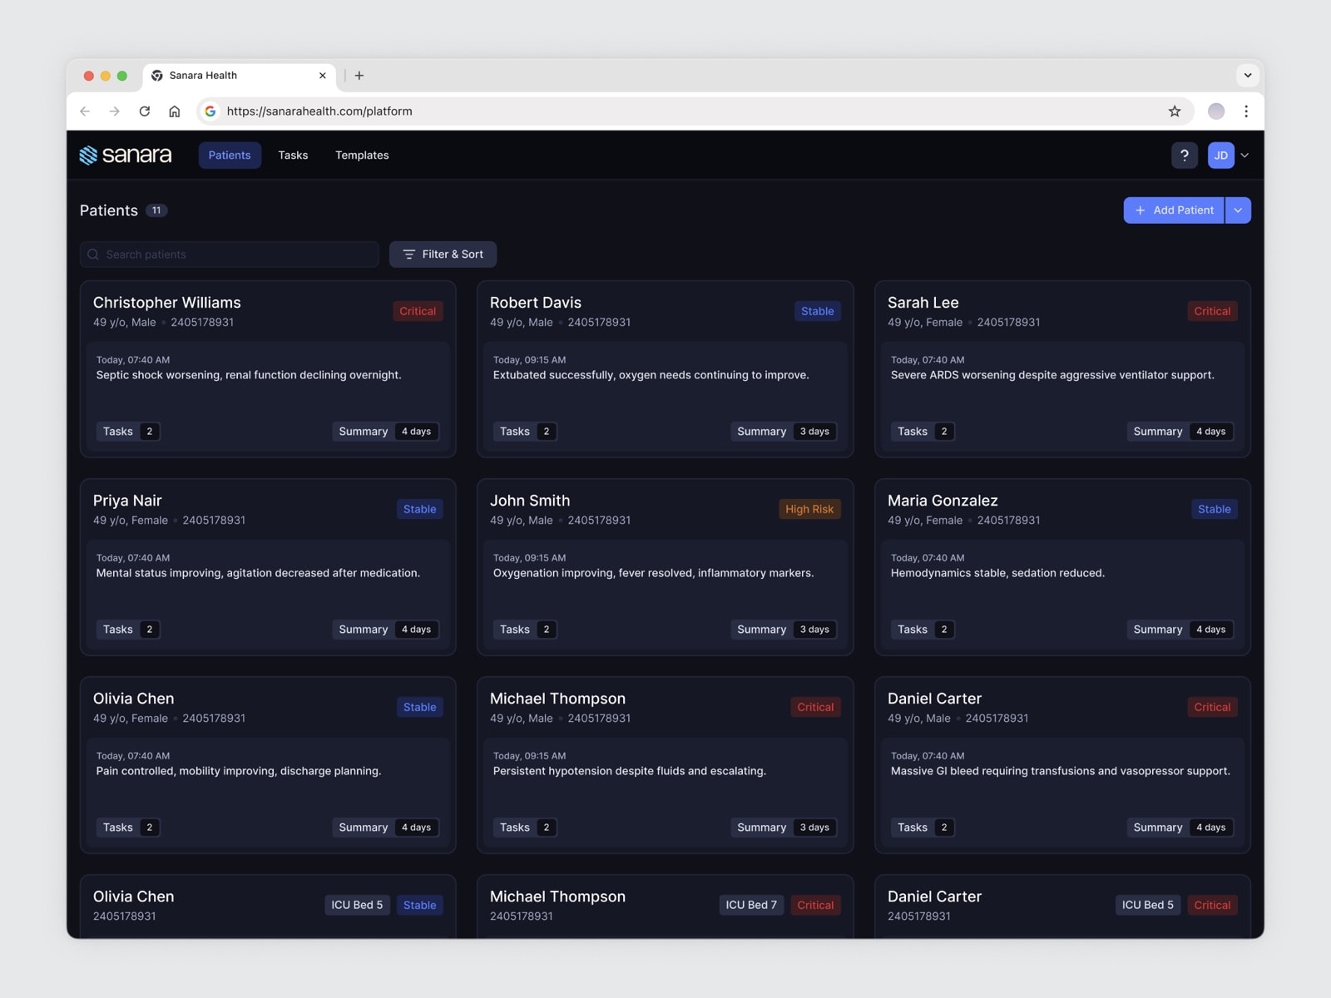The height and width of the screenshot is (998, 1331).
Task: Click John Smith's High Risk badge
Action: click(809, 509)
